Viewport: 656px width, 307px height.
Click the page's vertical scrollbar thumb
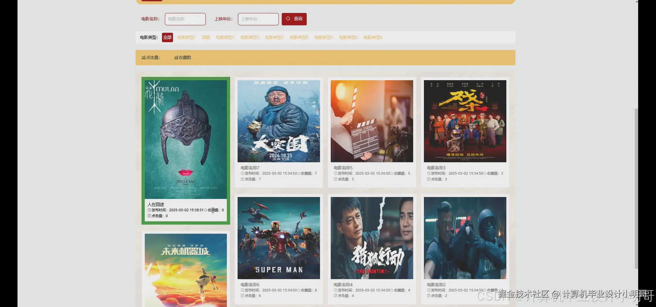(636, 189)
